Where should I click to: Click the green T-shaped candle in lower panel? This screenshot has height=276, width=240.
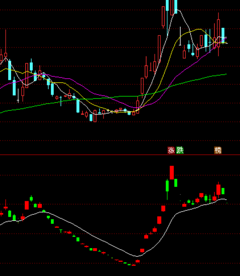coord(61,230)
